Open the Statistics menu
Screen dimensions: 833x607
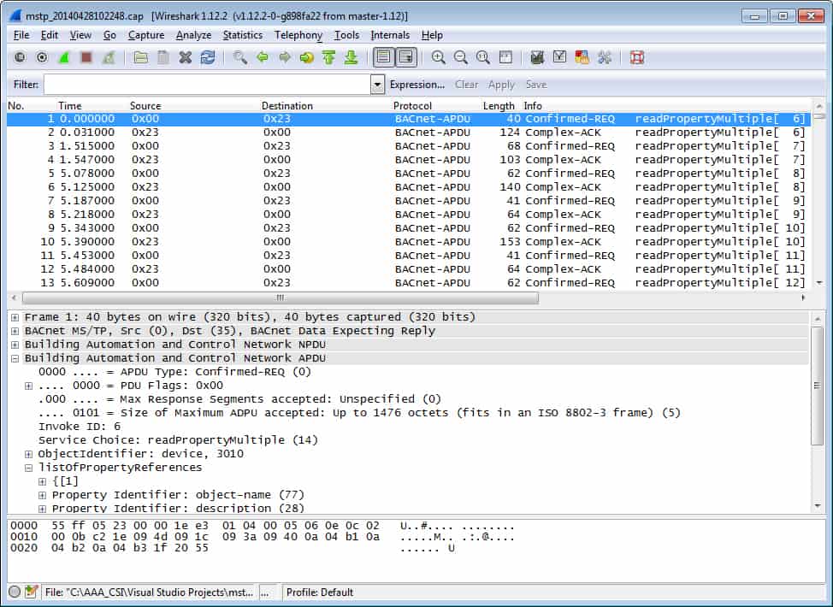coord(242,35)
